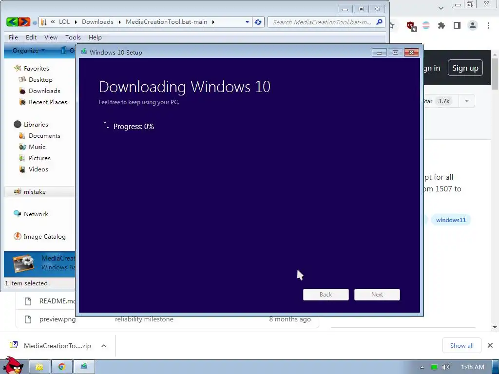Viewport: 499px width, 374px height.
Task: Click the MediaCreationTool file thumbnail icon
Action: pos(23,263)
